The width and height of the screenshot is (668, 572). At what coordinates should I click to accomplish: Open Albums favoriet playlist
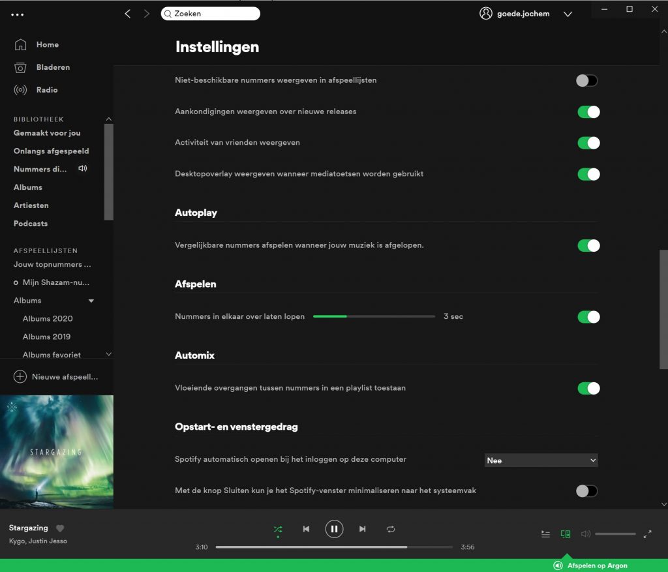pyautogui.click(x=52, y=355)
